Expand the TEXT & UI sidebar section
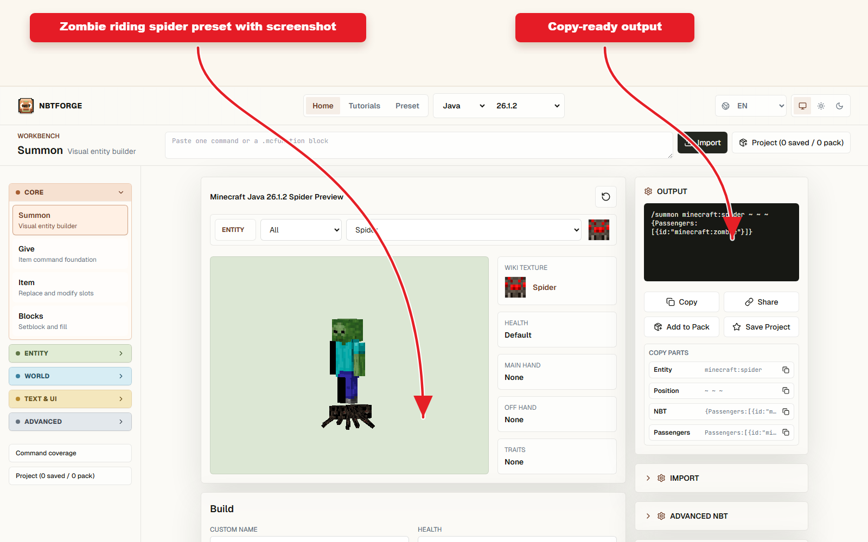The height and width of the screenshot is (542, 868). tap(70, 399)
